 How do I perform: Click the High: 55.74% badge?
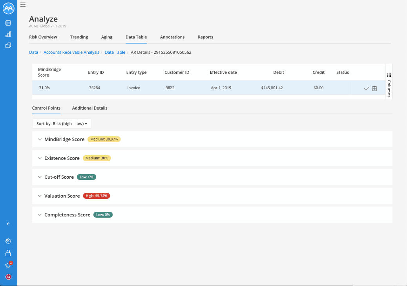coord(96,196)
